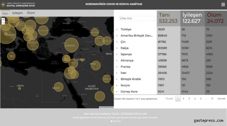Click the Ülke Ara search field
This screenshot has width=227, height=126.
[137, 19]
